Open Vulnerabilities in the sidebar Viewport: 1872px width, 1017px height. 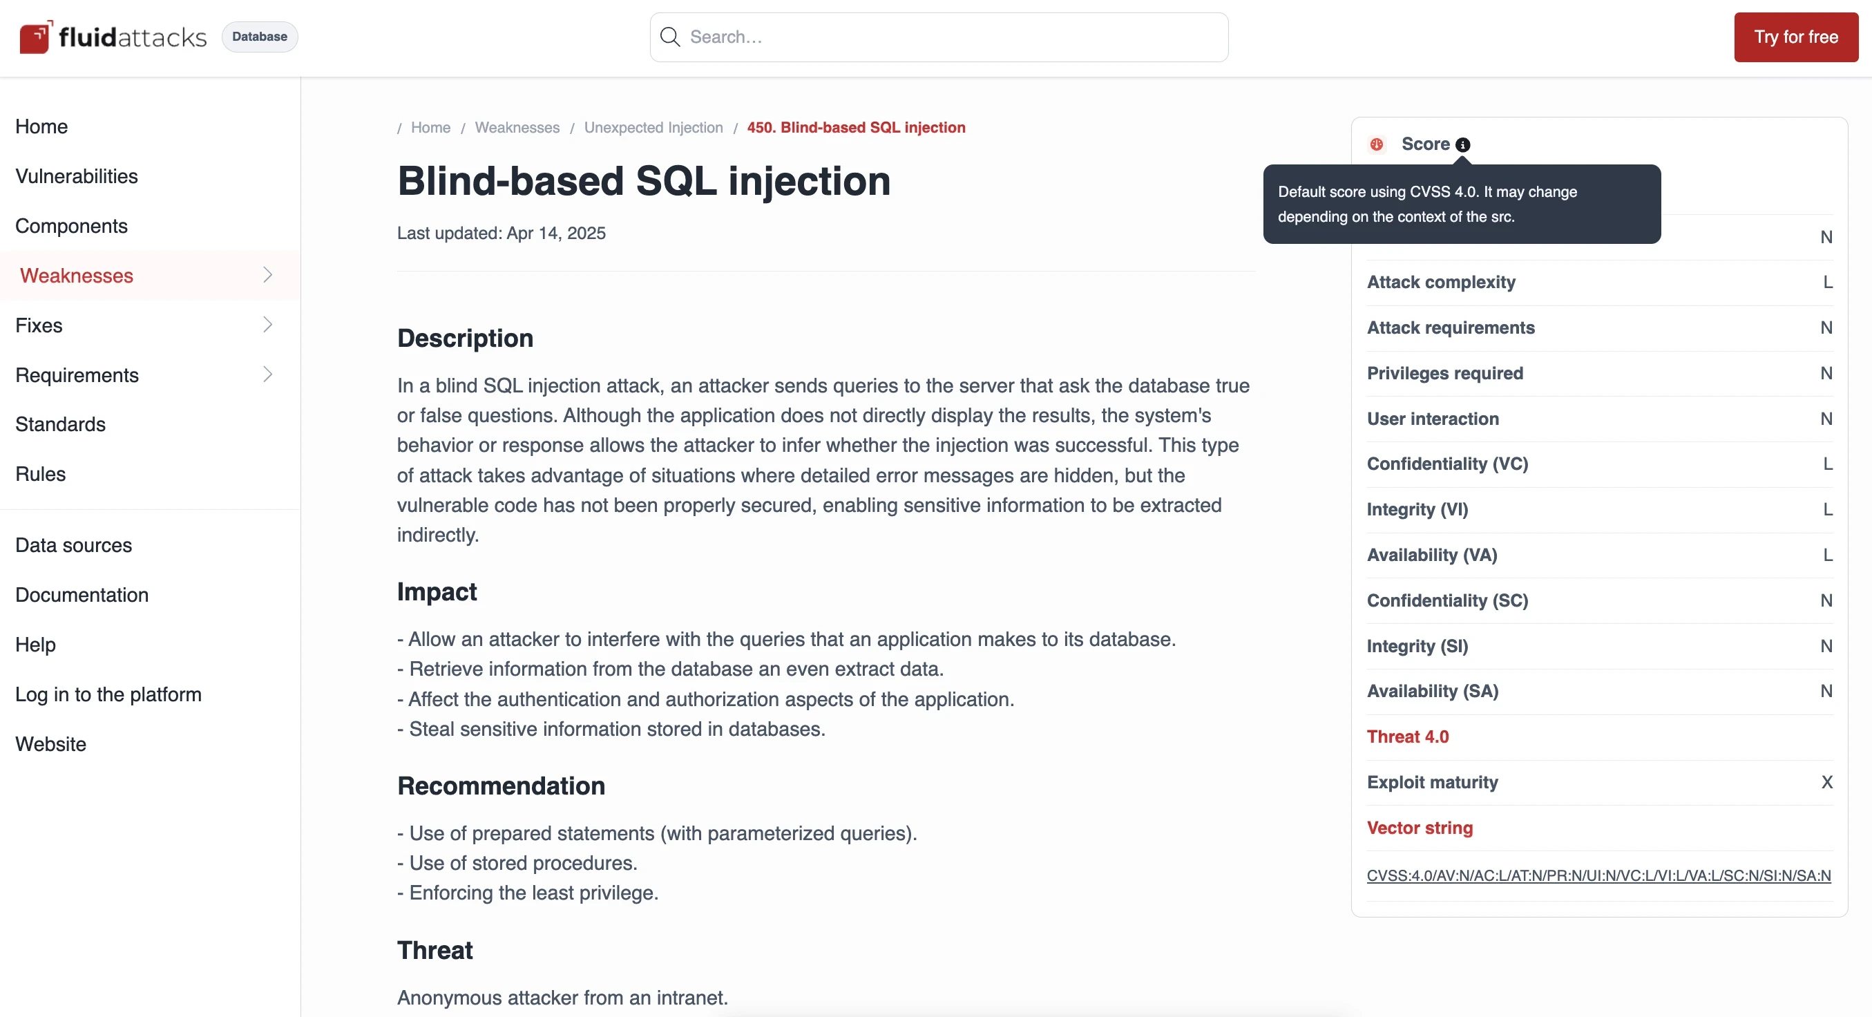(x=76, y=176)
